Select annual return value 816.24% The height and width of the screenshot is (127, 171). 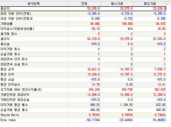[x=94, y=90]
